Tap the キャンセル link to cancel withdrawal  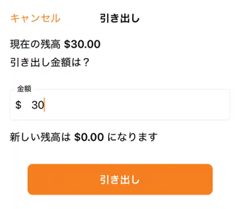coord(35,18)
